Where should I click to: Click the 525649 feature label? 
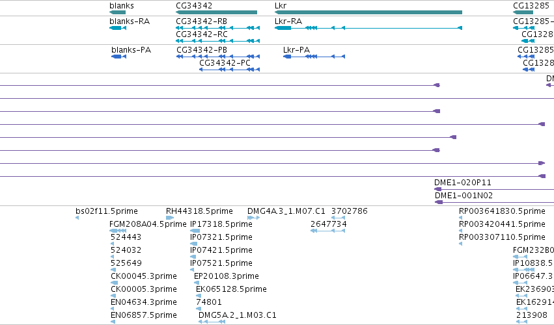[126, 263]
